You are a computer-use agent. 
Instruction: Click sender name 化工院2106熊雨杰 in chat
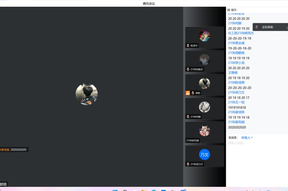(241, 33)
